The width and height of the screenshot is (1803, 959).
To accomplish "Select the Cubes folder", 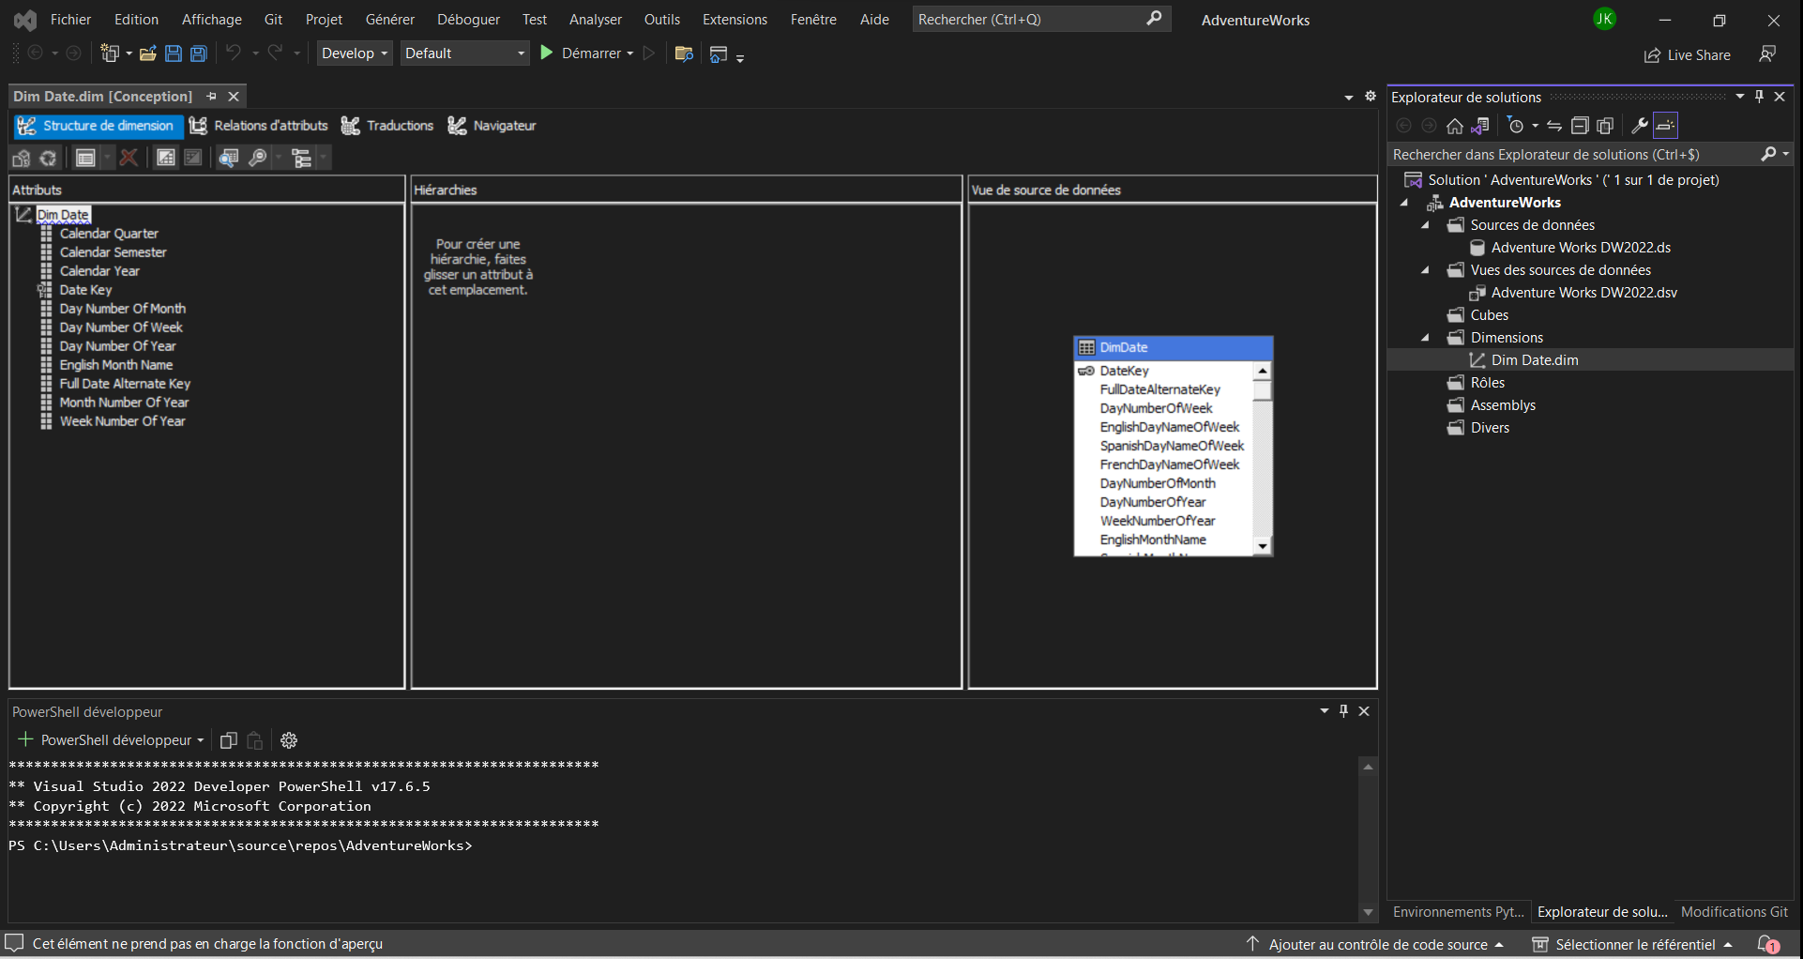I will 1490,315.
